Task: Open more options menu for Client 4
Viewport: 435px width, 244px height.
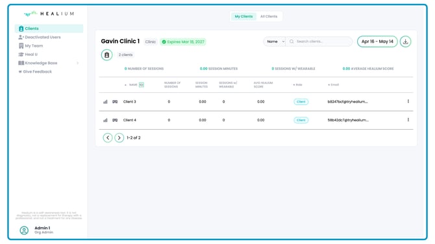Action: coord(408,120)
